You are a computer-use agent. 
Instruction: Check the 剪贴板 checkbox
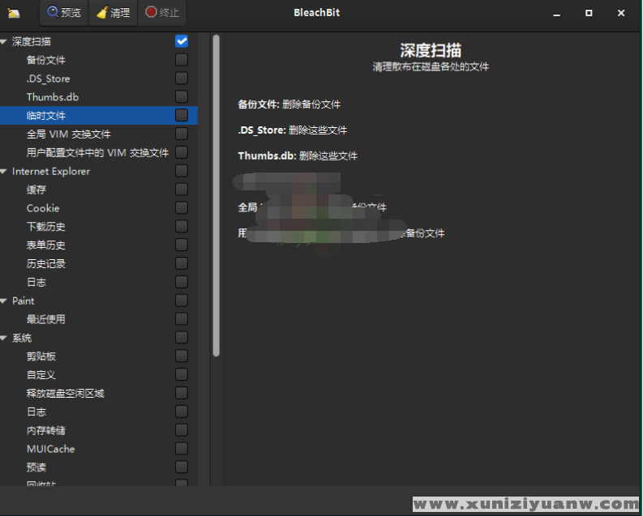(182, 356)
